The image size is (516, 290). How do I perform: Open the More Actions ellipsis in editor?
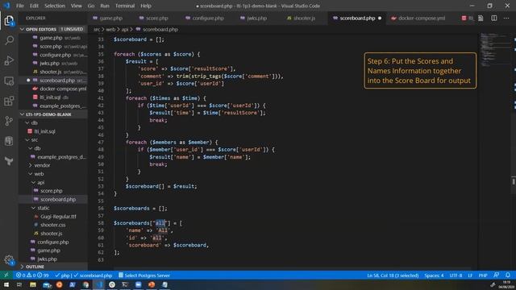[x=506, y=18]
